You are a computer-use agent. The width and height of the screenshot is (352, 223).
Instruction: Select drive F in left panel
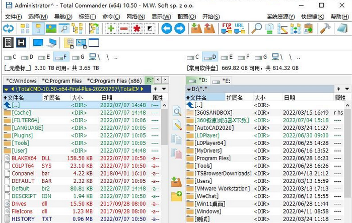(61, 57)
